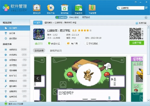The width and height of the screenshot is (150, 106).
Task: Click the icon beside 经营养成
Action: (6, 96)
